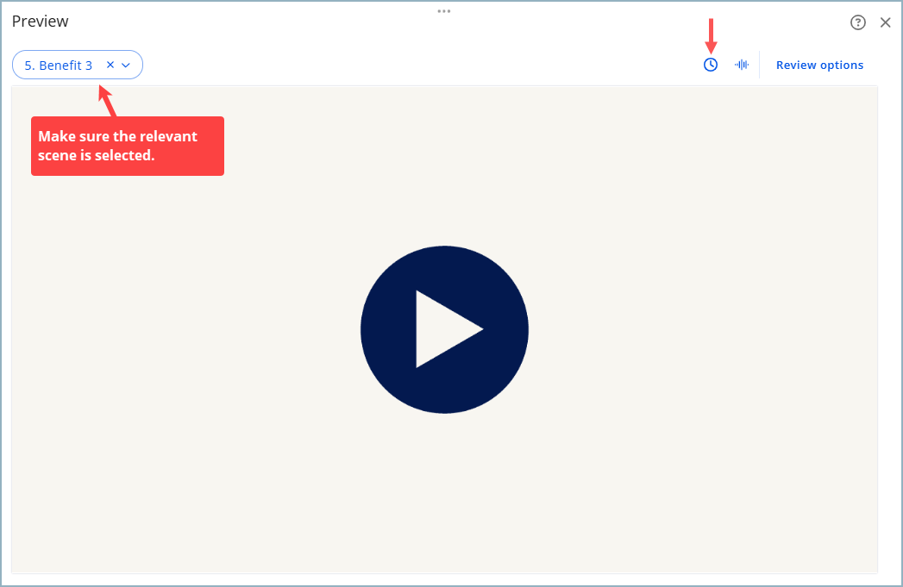
Task: Click the word 'selected' in the red callout
Action: [x=123, y=156]
